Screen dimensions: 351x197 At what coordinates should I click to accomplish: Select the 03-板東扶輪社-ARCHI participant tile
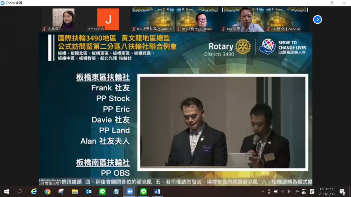153,19
